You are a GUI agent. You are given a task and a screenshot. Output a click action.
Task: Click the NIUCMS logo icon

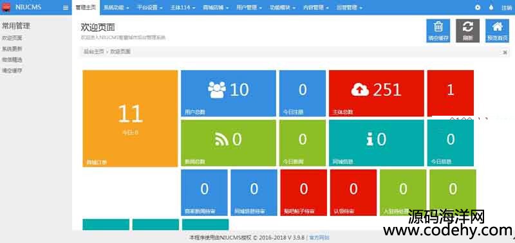[6, 7]
